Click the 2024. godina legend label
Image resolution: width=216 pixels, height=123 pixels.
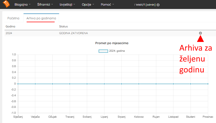point(117,51)
